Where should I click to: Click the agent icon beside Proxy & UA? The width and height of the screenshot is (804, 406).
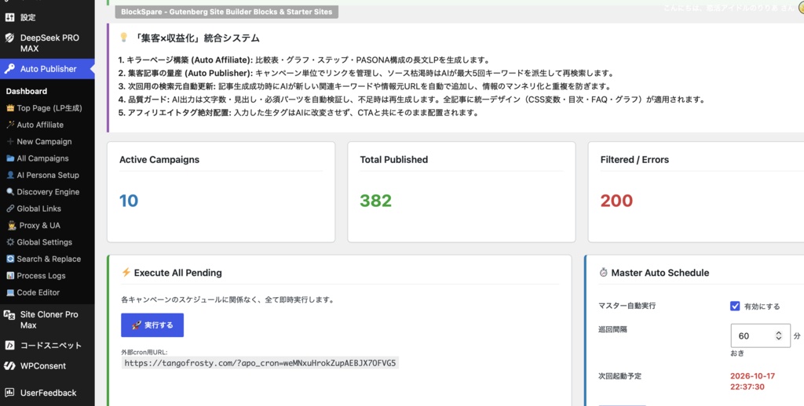[12, 226]
